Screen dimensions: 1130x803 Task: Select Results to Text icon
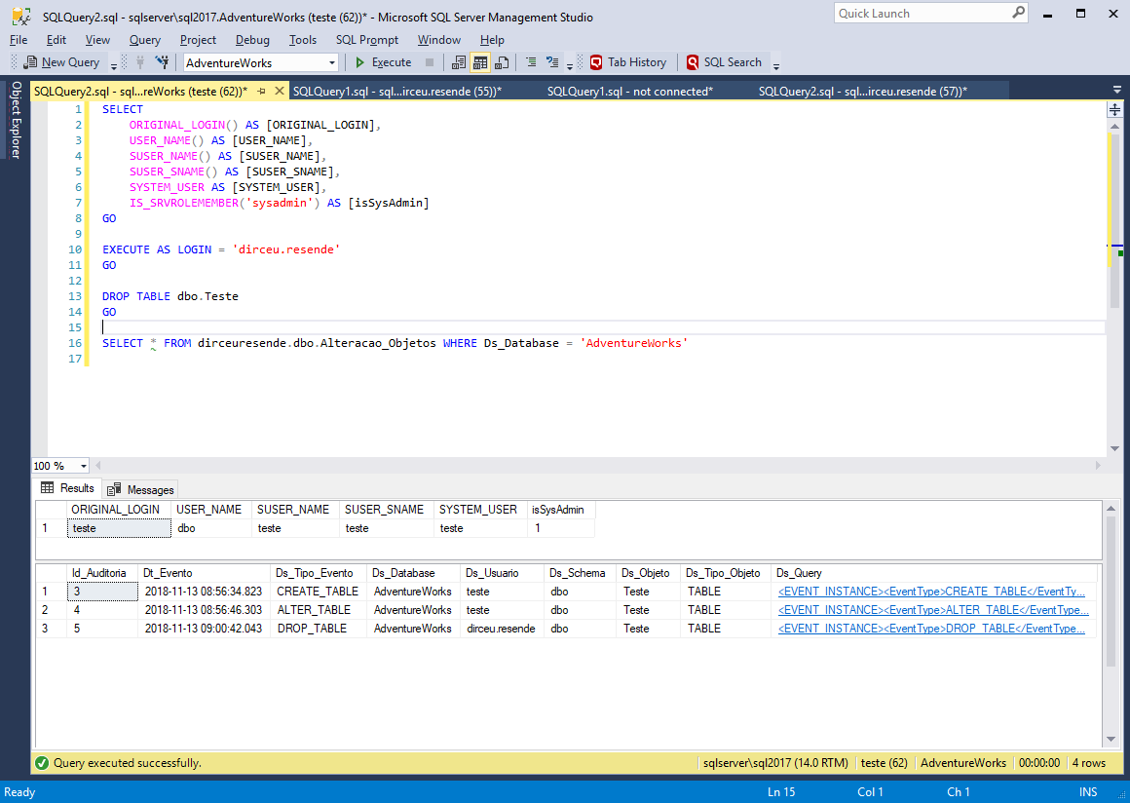[x=459, y=62]
